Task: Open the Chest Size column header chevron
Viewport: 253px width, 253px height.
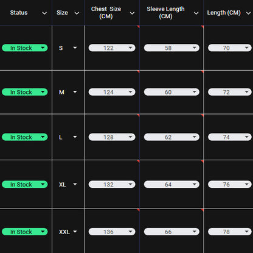Action: click(x=132, y=13)
